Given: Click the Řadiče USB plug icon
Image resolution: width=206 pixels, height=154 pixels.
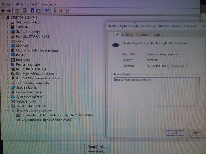Looking at the screenshot, I should [x=13, y=78].
